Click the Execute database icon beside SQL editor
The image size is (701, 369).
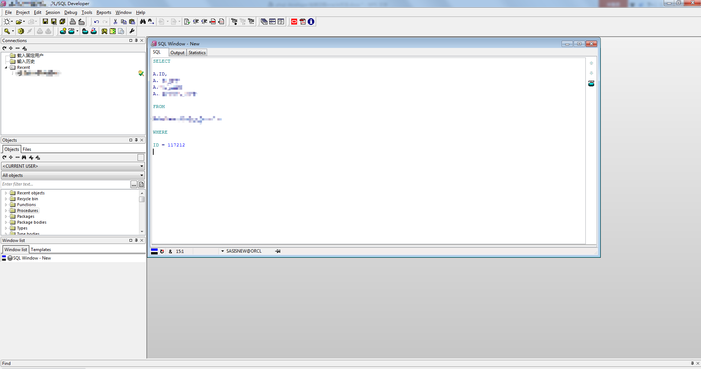pos(591,84)
